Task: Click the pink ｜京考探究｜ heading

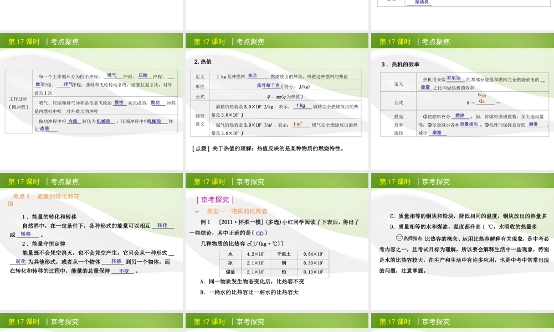Action: tap(216, 200)
